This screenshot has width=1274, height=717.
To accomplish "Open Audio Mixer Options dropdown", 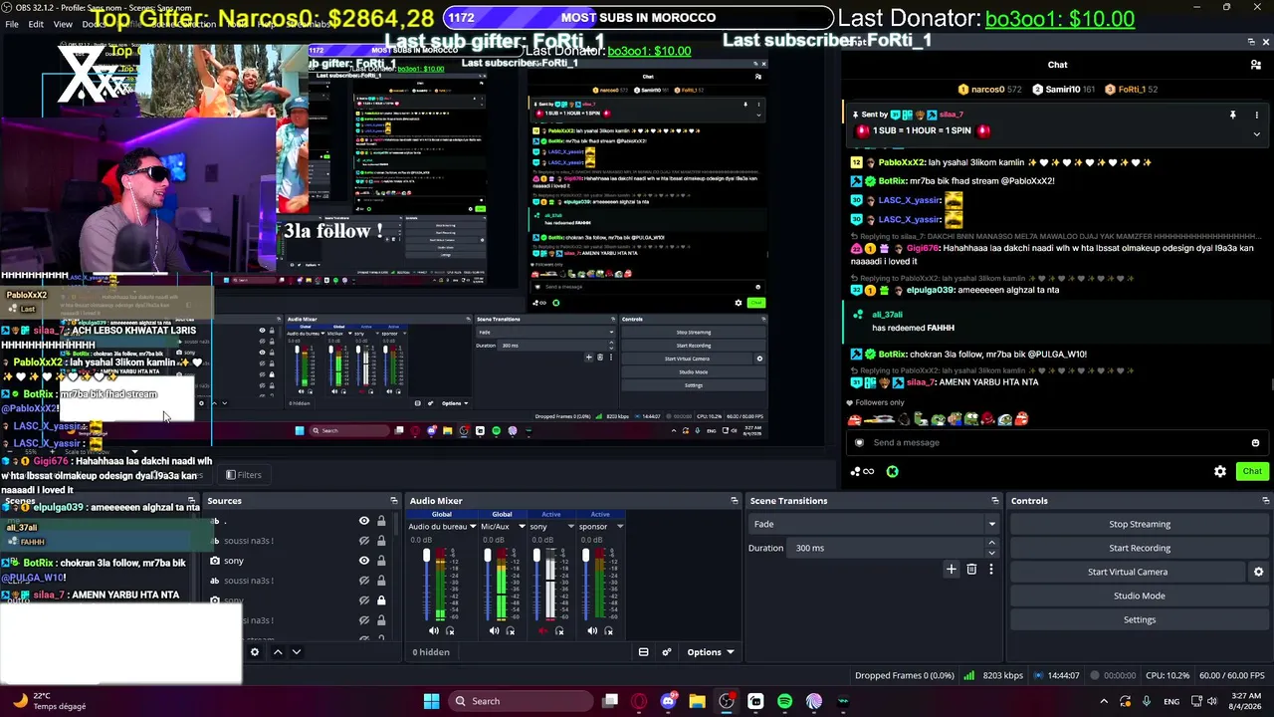I will 711,652.
